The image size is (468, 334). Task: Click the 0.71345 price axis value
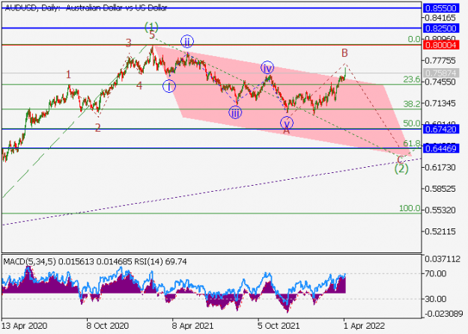click(x=440, y=103)
